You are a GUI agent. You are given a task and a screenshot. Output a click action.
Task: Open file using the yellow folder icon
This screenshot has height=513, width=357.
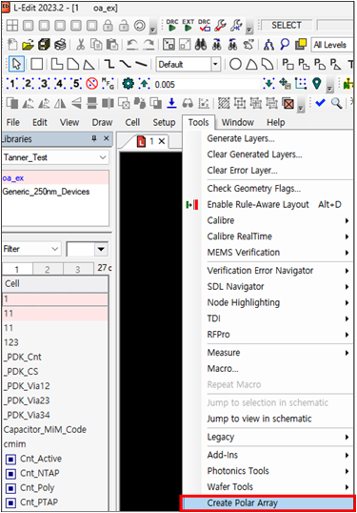point(29,45)
